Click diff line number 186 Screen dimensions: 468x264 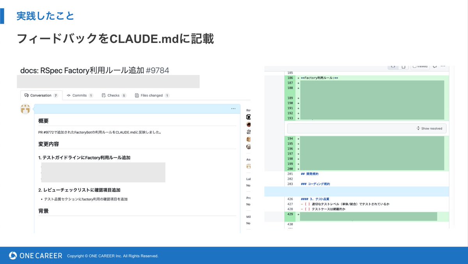coord(290,78)
